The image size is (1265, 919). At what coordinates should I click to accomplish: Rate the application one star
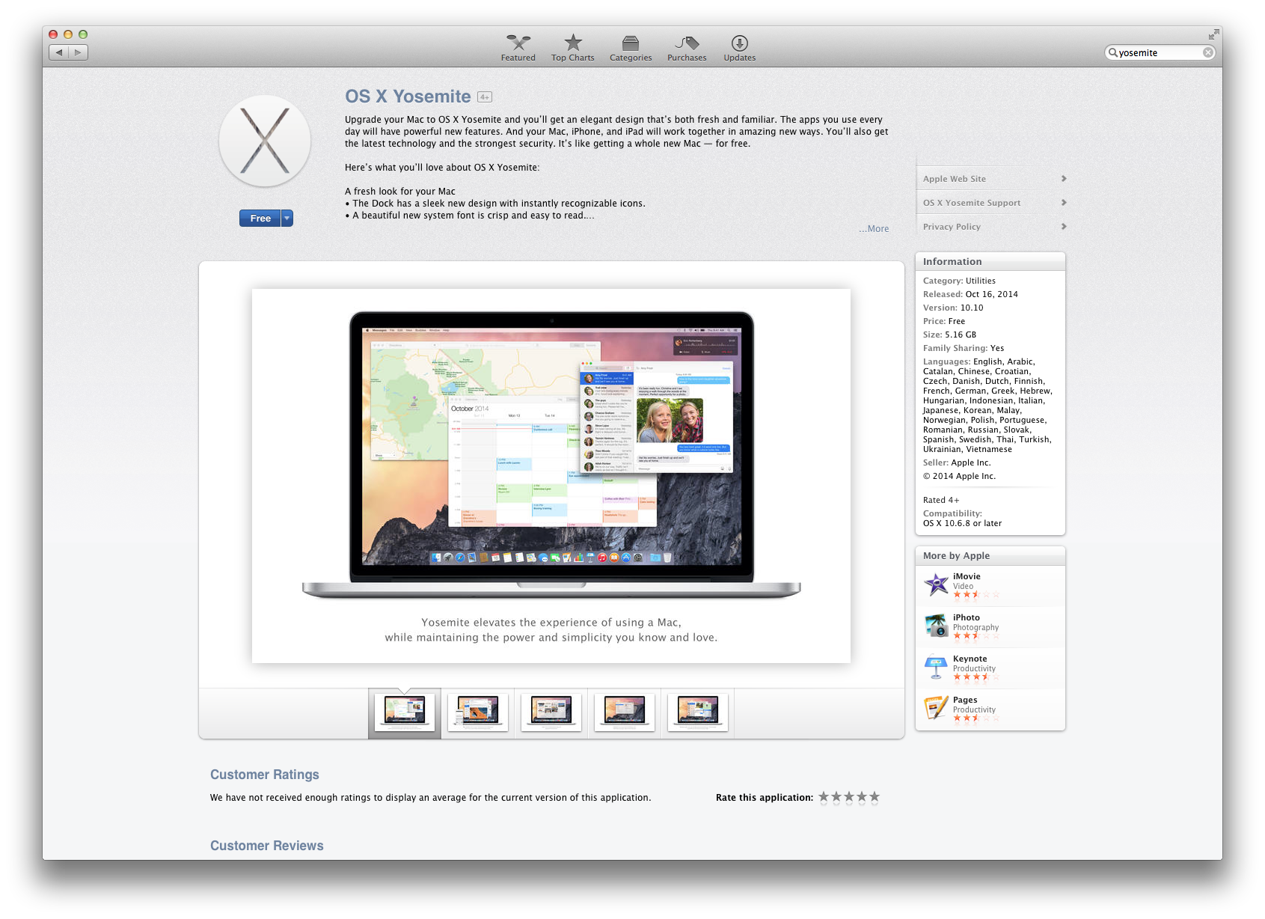click(x=824, y=797)
